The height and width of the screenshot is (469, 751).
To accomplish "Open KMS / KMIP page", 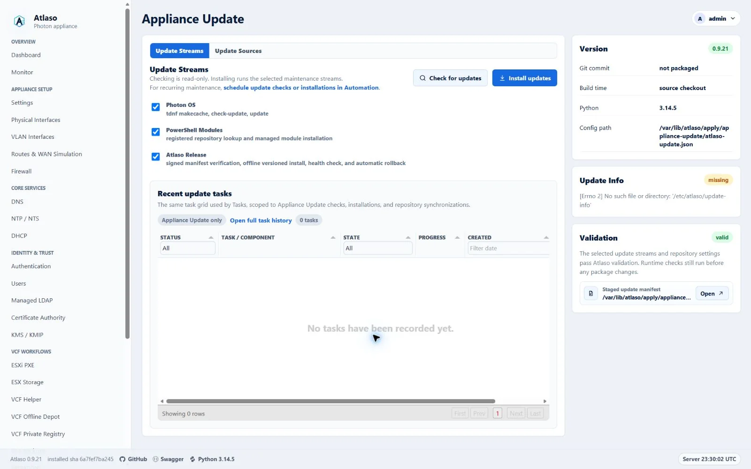I will coord(27,335).
